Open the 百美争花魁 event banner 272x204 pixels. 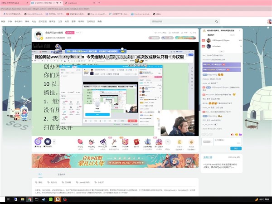point(115,160)
